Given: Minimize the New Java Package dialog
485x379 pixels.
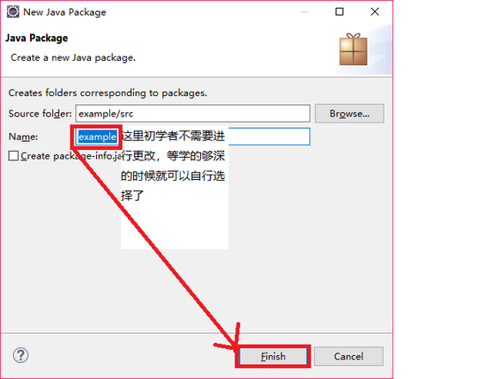Looking at the screenshot, I should point(305,12).
